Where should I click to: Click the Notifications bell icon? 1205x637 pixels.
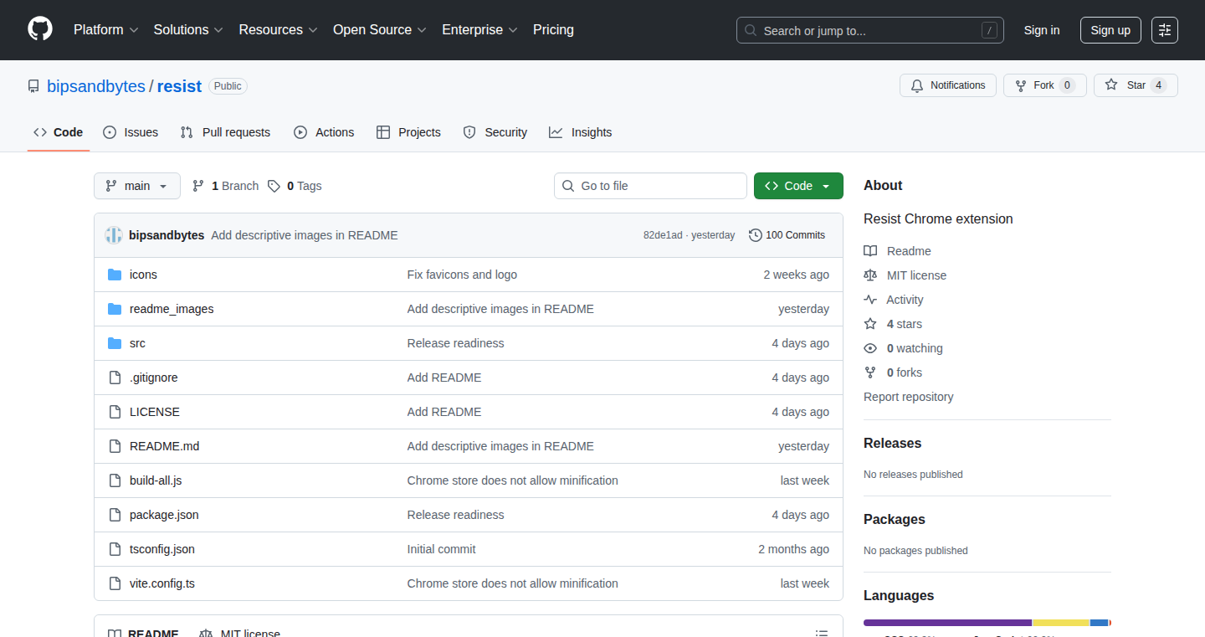(917, 85)
